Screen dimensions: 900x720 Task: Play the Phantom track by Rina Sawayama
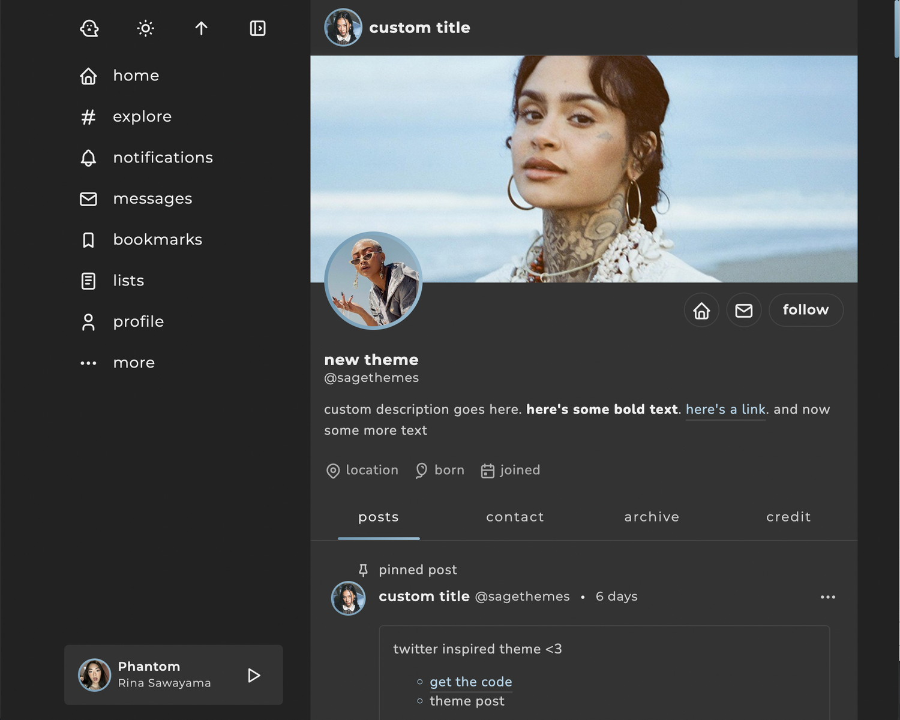(254, 675)
